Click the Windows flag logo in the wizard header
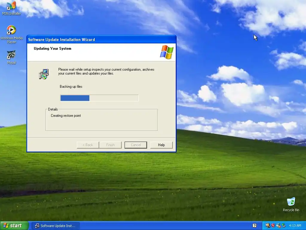Screen dimensions: 306x230 click(x=167, y=52)
